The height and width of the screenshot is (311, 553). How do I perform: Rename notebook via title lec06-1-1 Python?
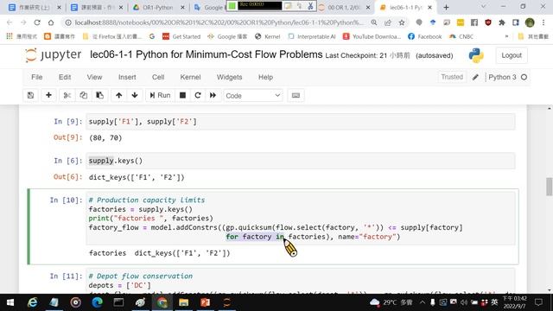206,54
